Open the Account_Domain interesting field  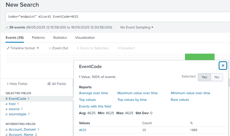tap(22, 129)
